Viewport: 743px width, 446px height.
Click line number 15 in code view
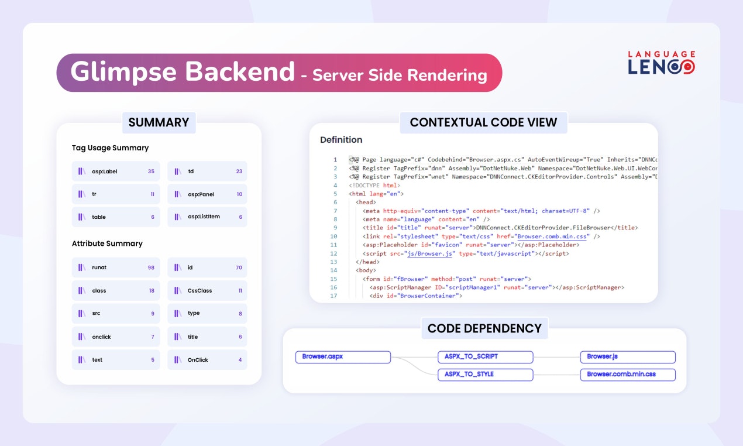click(333, 279)
